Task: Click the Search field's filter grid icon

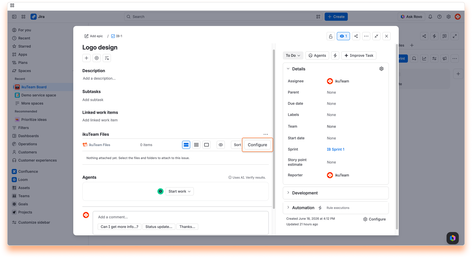Action: [318, 17]
